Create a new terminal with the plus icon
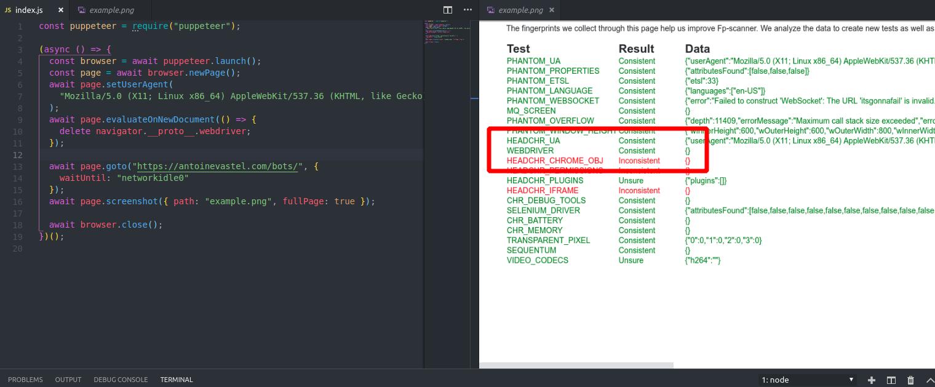The height and width of the screenshot is (387, 935). (871, 380)
